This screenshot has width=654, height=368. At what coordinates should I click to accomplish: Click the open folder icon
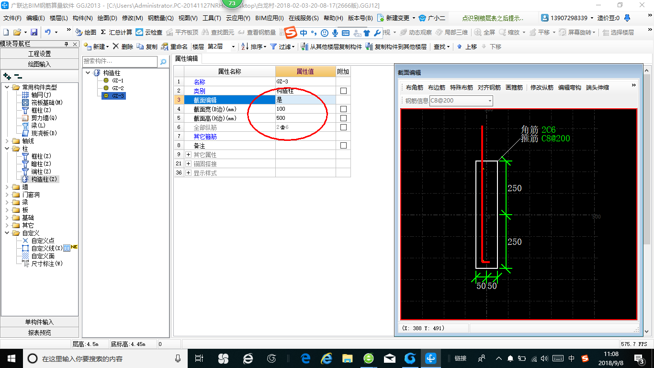tap(17, 32)
